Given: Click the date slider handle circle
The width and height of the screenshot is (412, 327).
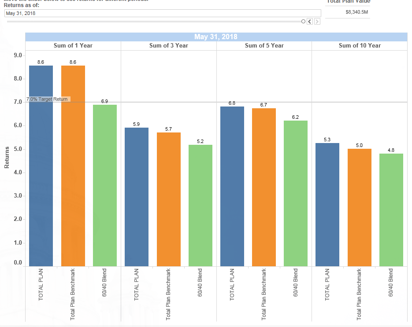Looking at the screenshot, I should tap(303, 22).
